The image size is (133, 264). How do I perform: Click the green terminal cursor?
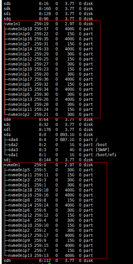point(49,263)
